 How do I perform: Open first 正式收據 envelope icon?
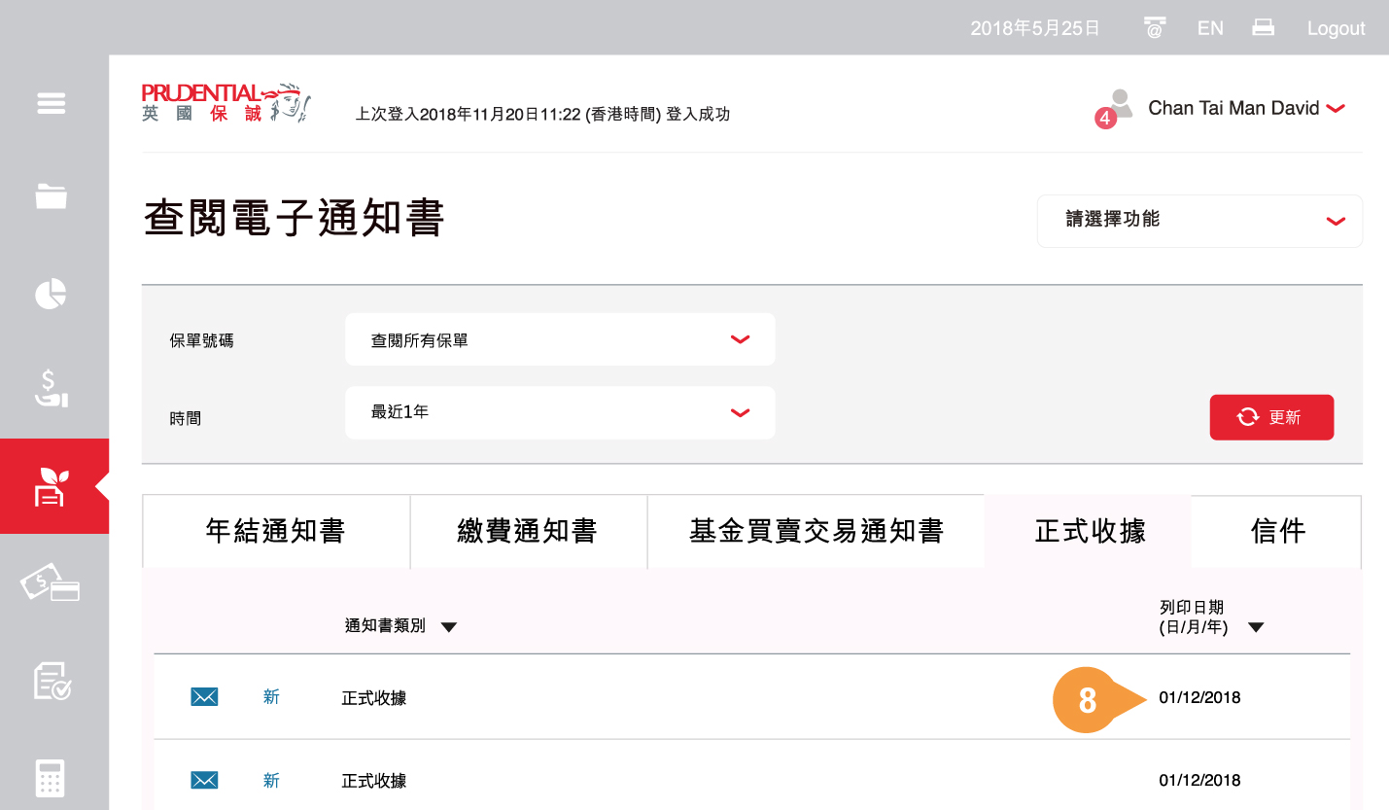click(204, 697)
